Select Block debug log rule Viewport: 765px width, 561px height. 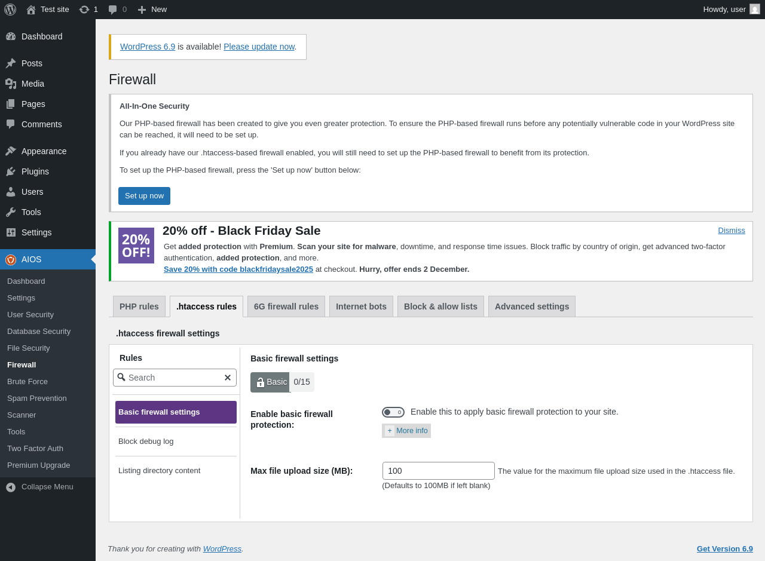pyautogui.click(x=146, y=442)
